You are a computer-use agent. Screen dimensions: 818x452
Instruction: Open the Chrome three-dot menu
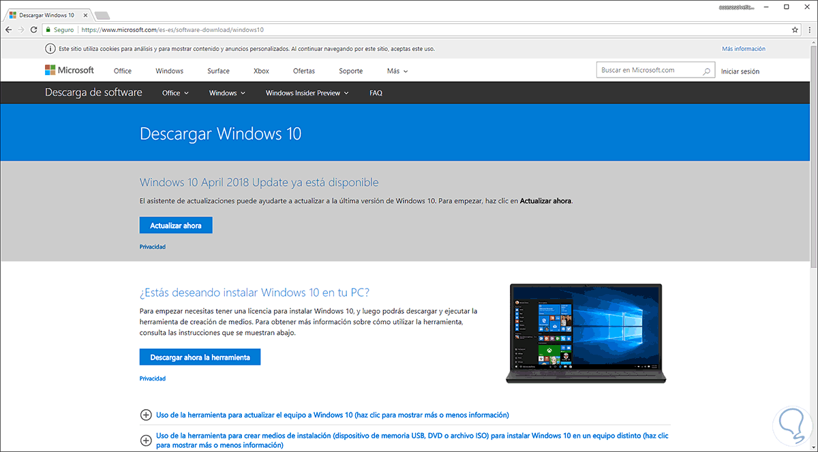point(808,30)
